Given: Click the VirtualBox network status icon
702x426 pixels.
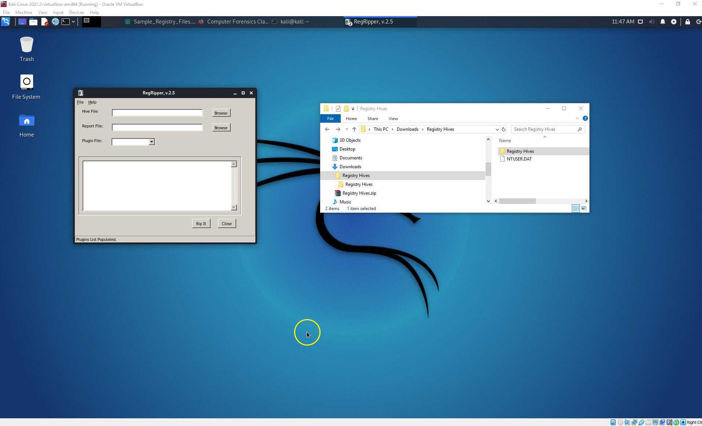Looking at the screenshot, I should pyautogui.click(x=634, y=422).
